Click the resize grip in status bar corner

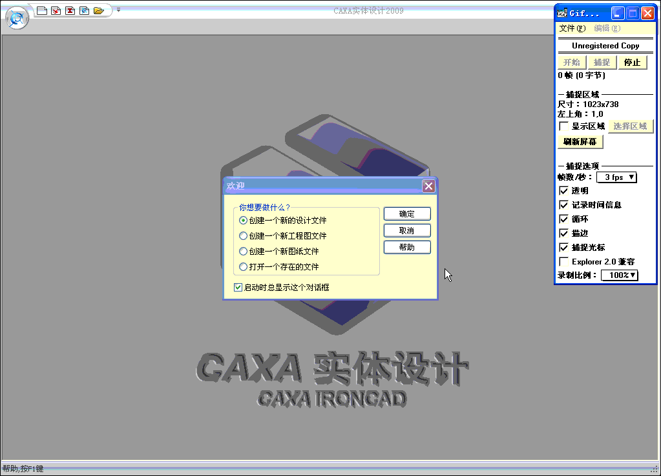(x=655, y=470)
